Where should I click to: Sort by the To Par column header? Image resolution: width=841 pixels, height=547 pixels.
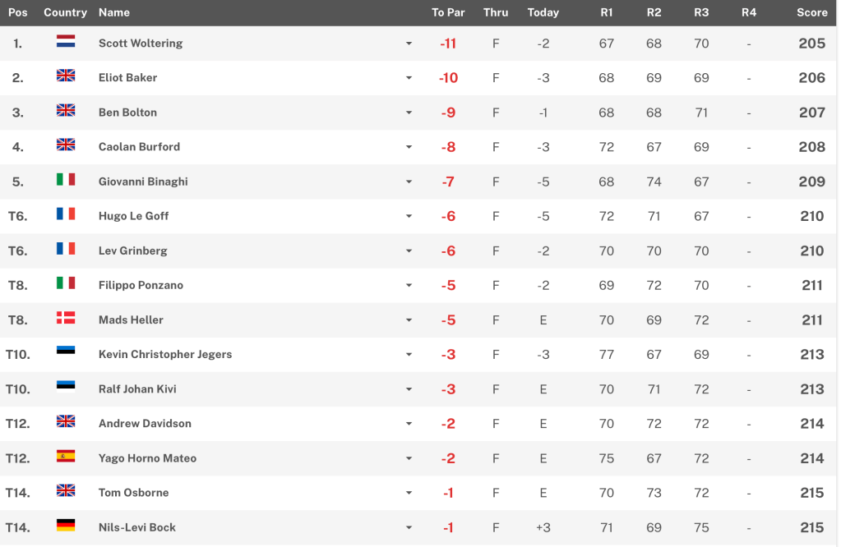point(448,12)
